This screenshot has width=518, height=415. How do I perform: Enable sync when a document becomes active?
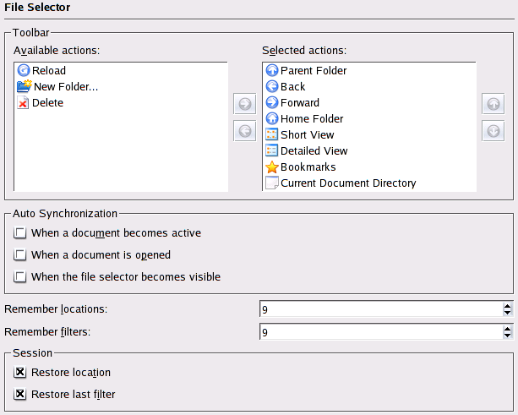(x=20, y=233)
